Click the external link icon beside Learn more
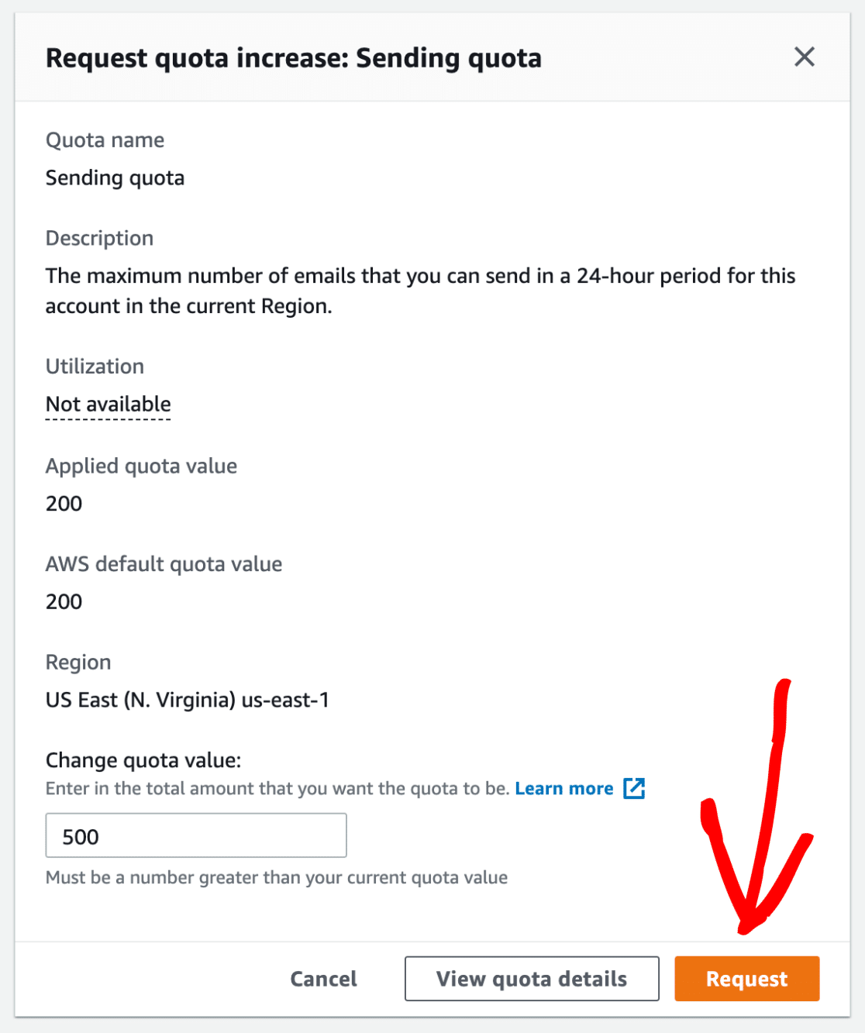 pos(634,788)
